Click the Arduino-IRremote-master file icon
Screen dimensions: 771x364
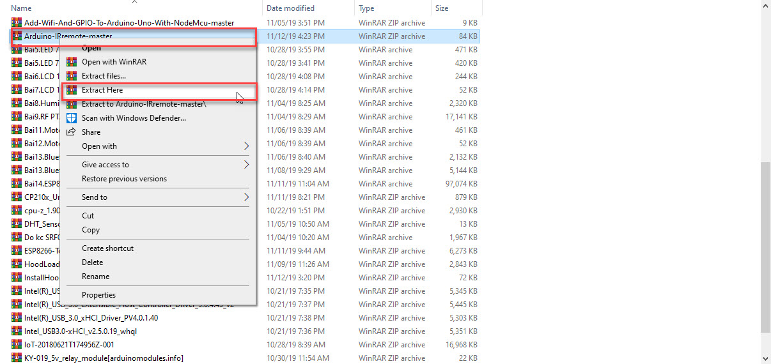(x=17, y=36)
